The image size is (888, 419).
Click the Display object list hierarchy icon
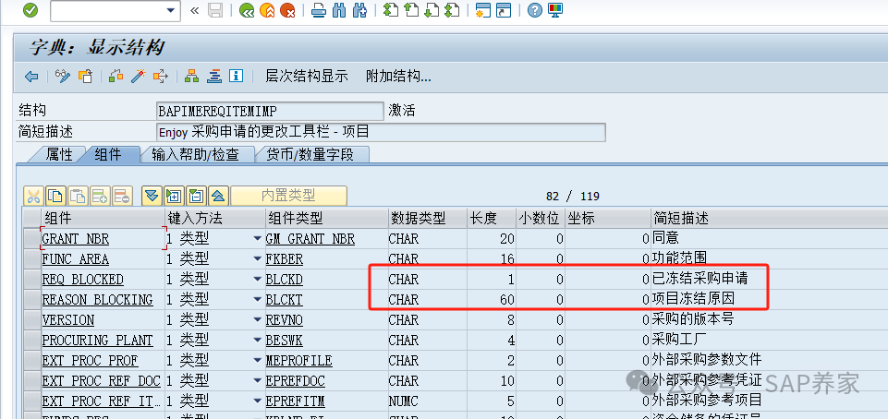click(x=192, y=77)
